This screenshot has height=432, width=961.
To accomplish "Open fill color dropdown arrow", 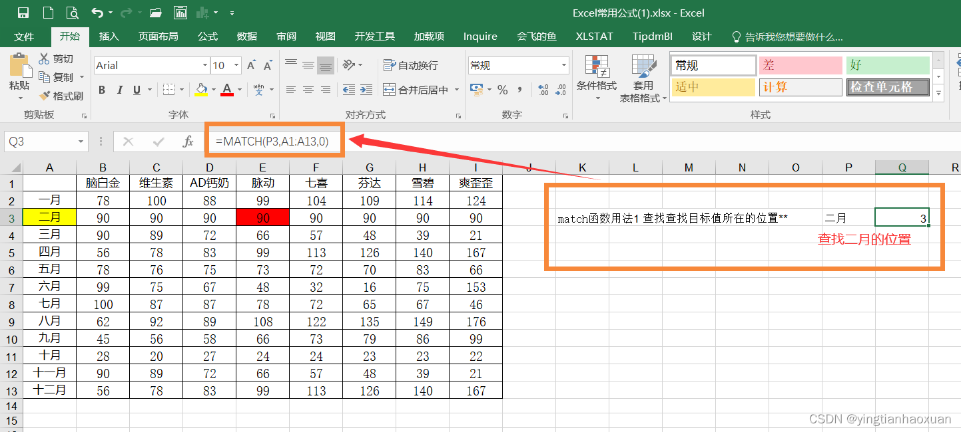I will 213,90.
